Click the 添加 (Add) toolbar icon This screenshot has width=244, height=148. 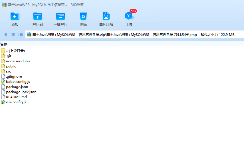(x=15, y=16)
